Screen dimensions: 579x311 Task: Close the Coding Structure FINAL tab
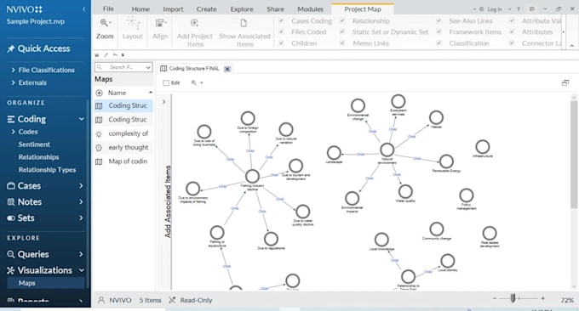tap(227, 69)
